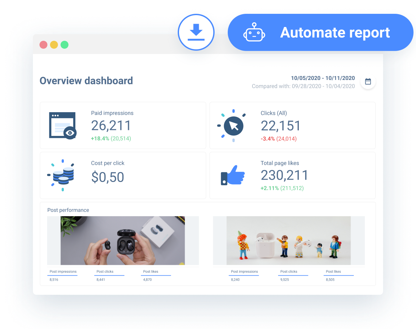
Task: Switch to the Post clicks metric tab
Action: [105, 271]
